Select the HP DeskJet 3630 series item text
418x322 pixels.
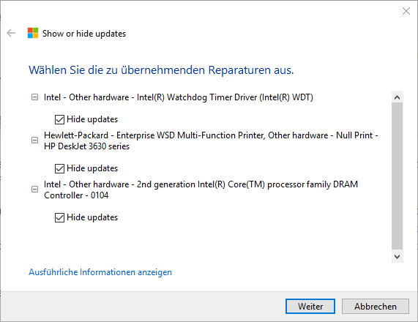[x=211, y=141]
